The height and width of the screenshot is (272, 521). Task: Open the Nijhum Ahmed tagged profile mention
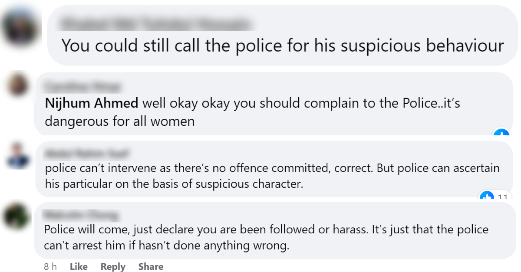click(92, 103)
